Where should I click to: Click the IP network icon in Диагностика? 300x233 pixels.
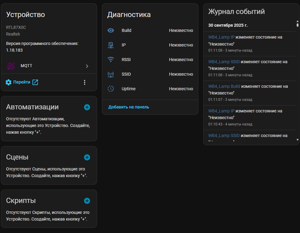[111, 45]
